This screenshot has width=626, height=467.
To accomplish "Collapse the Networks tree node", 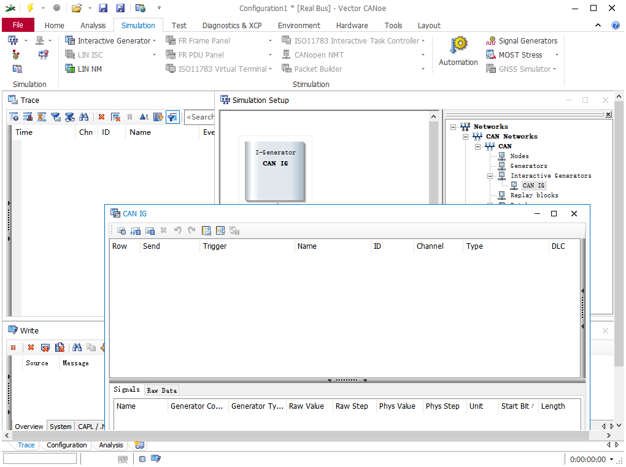I will pos(453,127).
